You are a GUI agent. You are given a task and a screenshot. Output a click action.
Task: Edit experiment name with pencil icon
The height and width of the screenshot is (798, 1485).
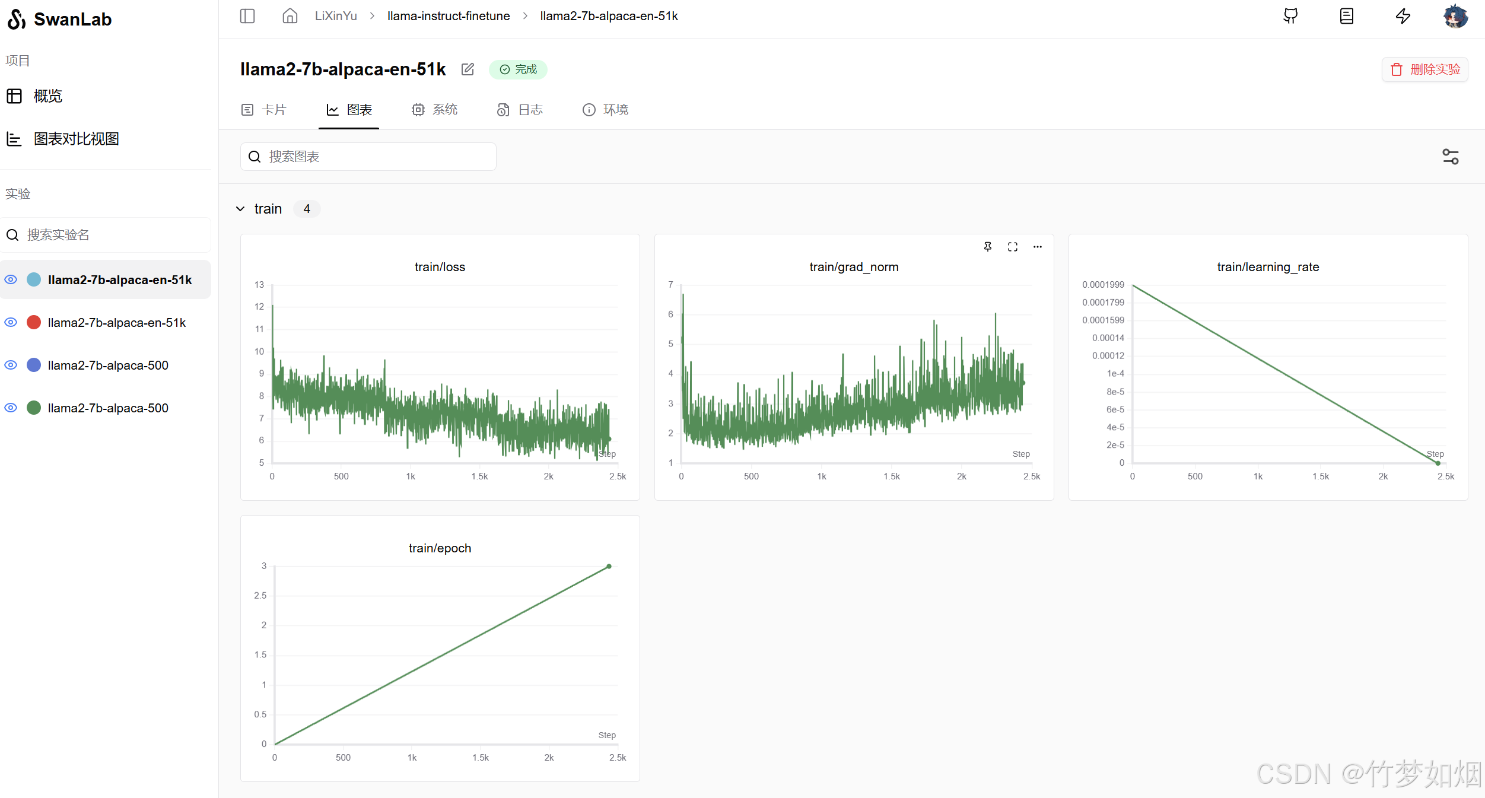click(468, 69)
